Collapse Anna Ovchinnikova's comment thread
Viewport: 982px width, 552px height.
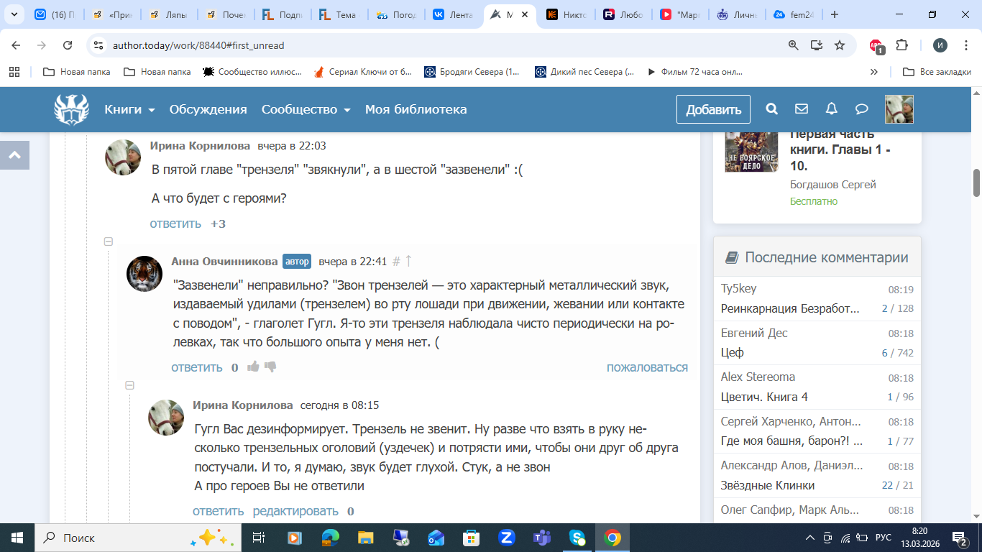(109, 242)
